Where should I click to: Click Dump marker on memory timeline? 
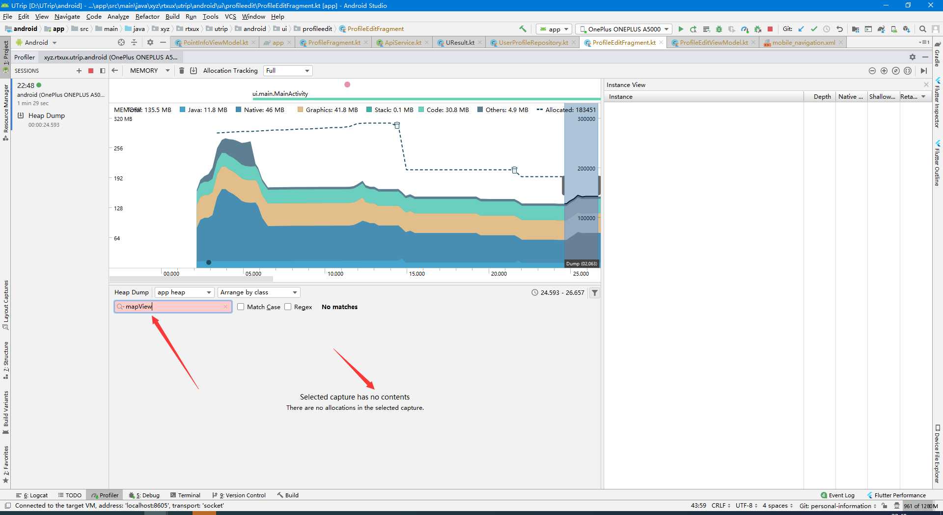582,264
